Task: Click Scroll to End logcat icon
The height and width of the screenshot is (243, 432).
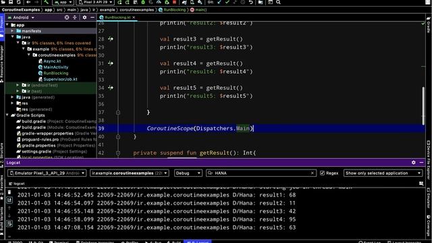Action: pos(9,200)
